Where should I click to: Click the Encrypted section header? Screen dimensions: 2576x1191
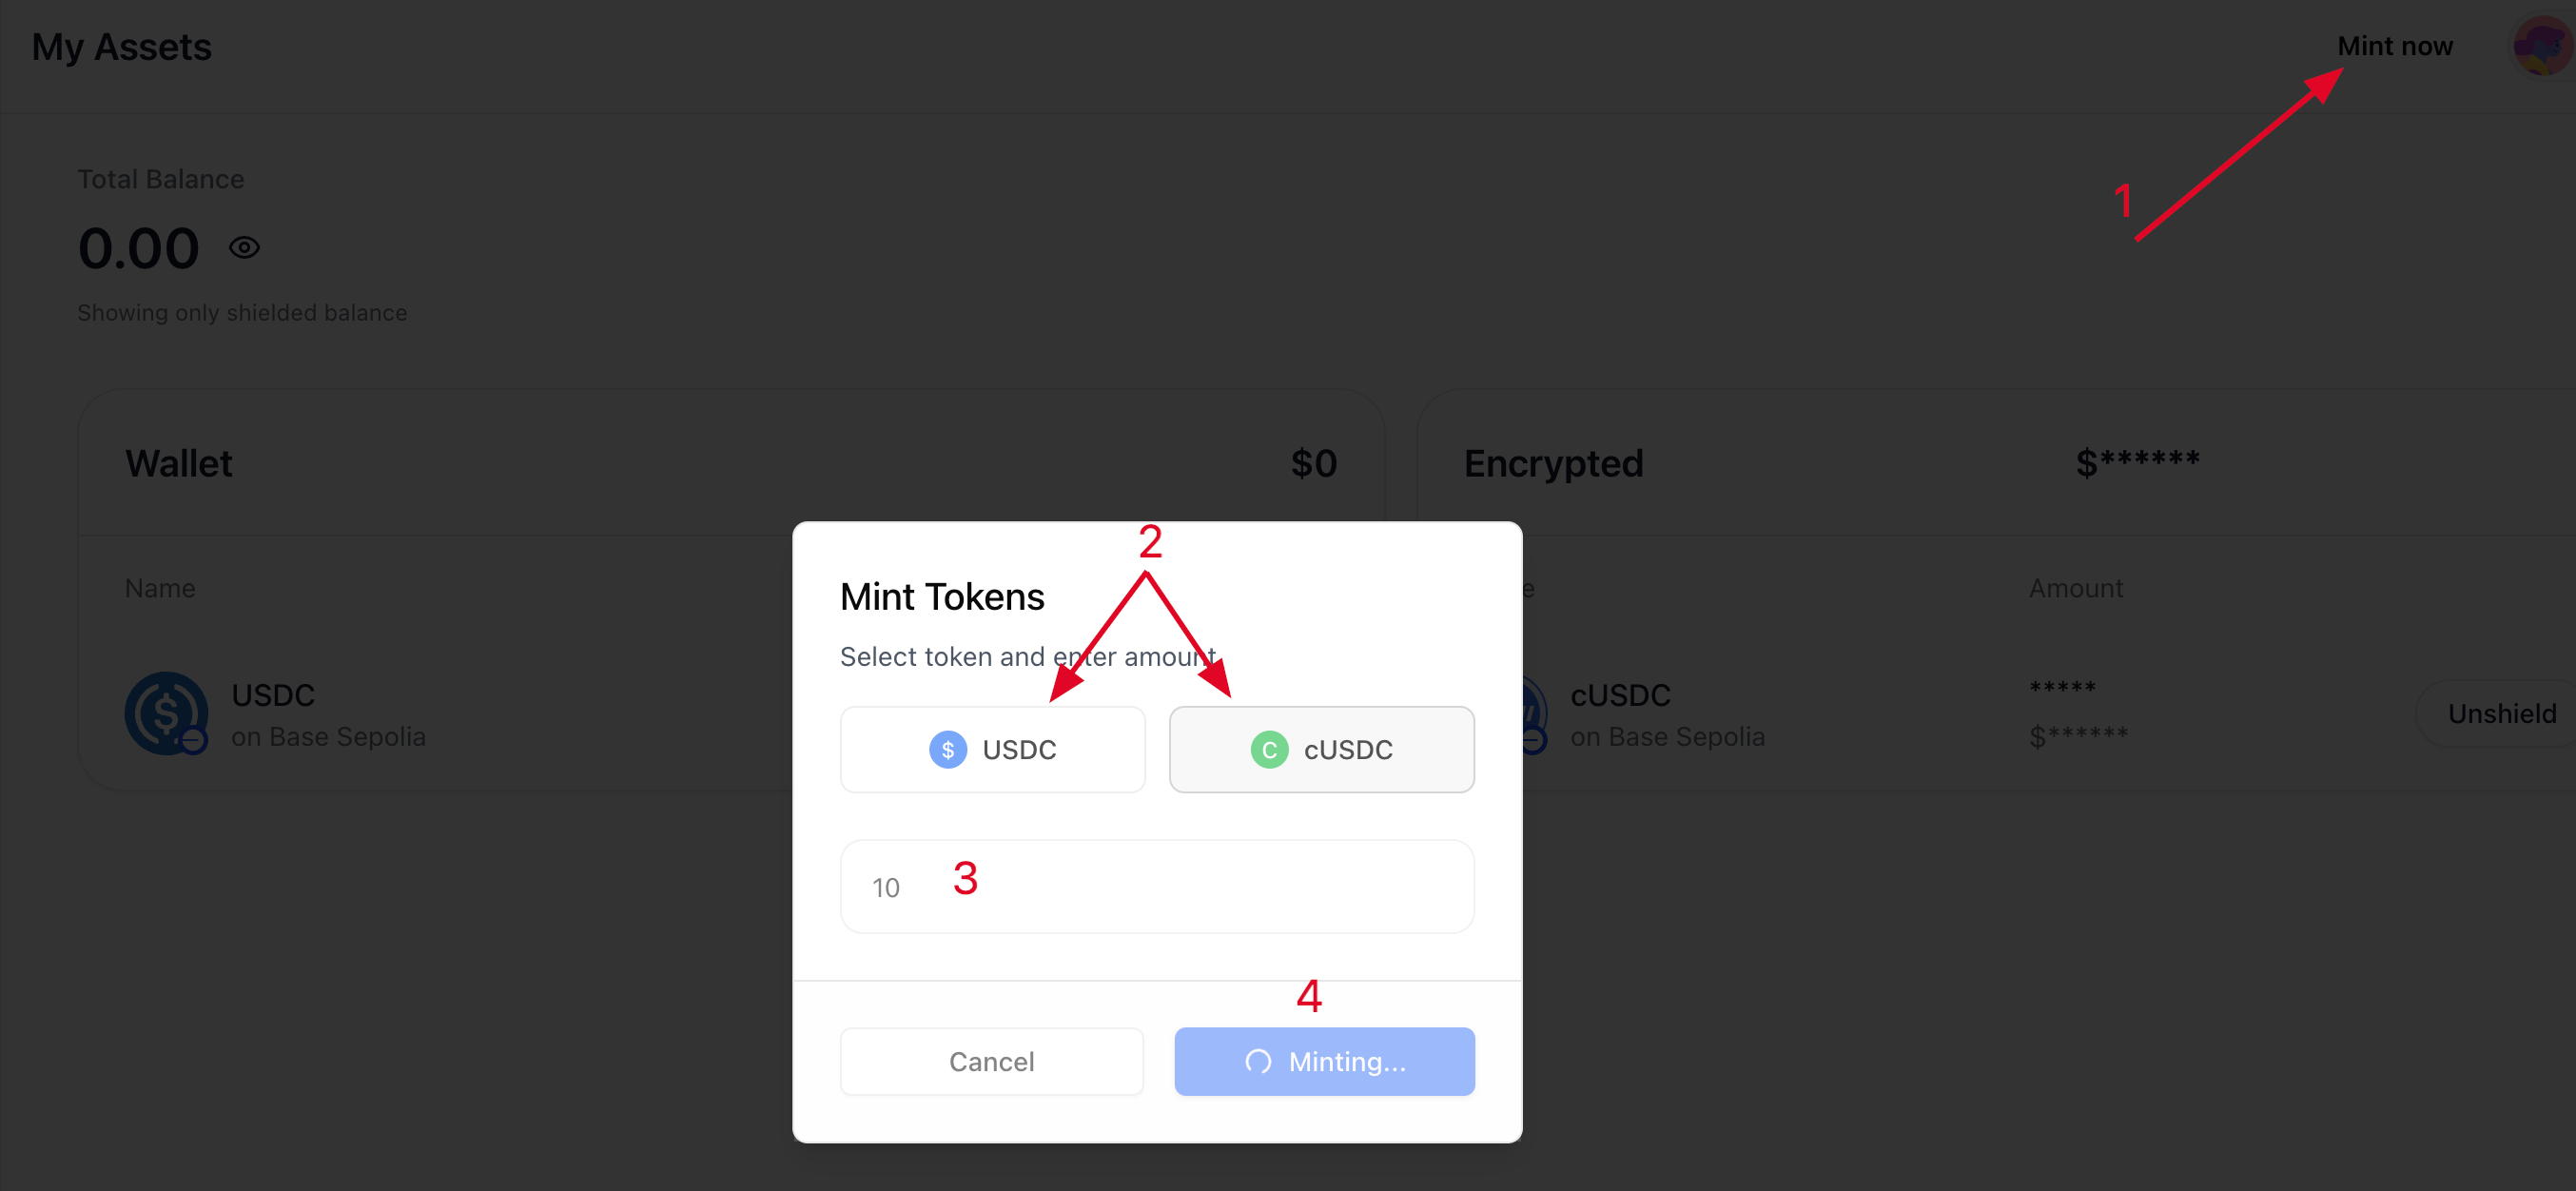coord(1553,463)
